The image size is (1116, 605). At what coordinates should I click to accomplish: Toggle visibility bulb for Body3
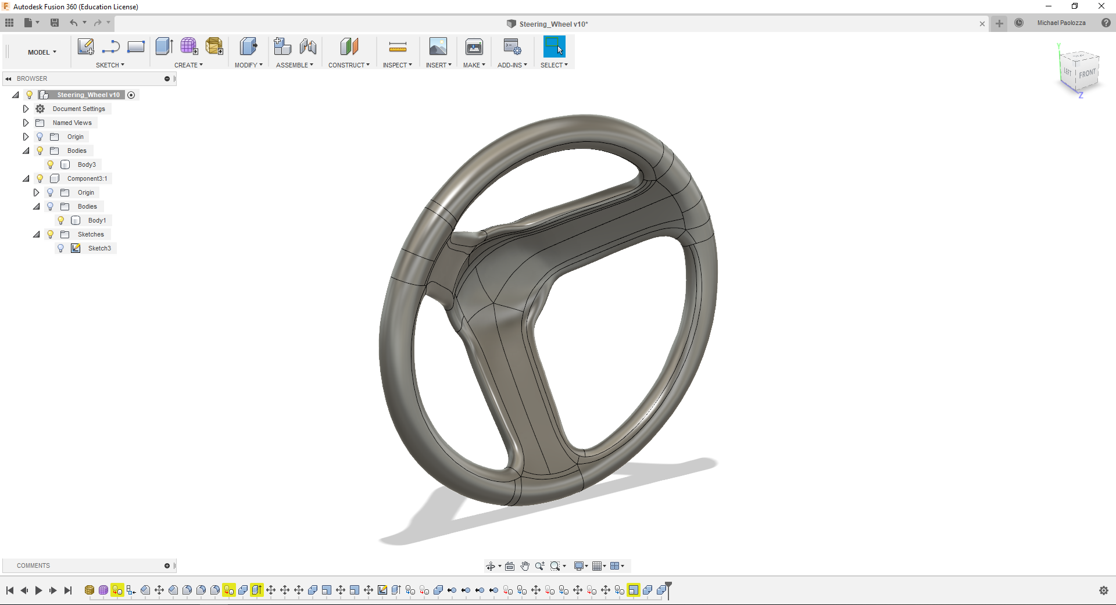pos(51,164)
